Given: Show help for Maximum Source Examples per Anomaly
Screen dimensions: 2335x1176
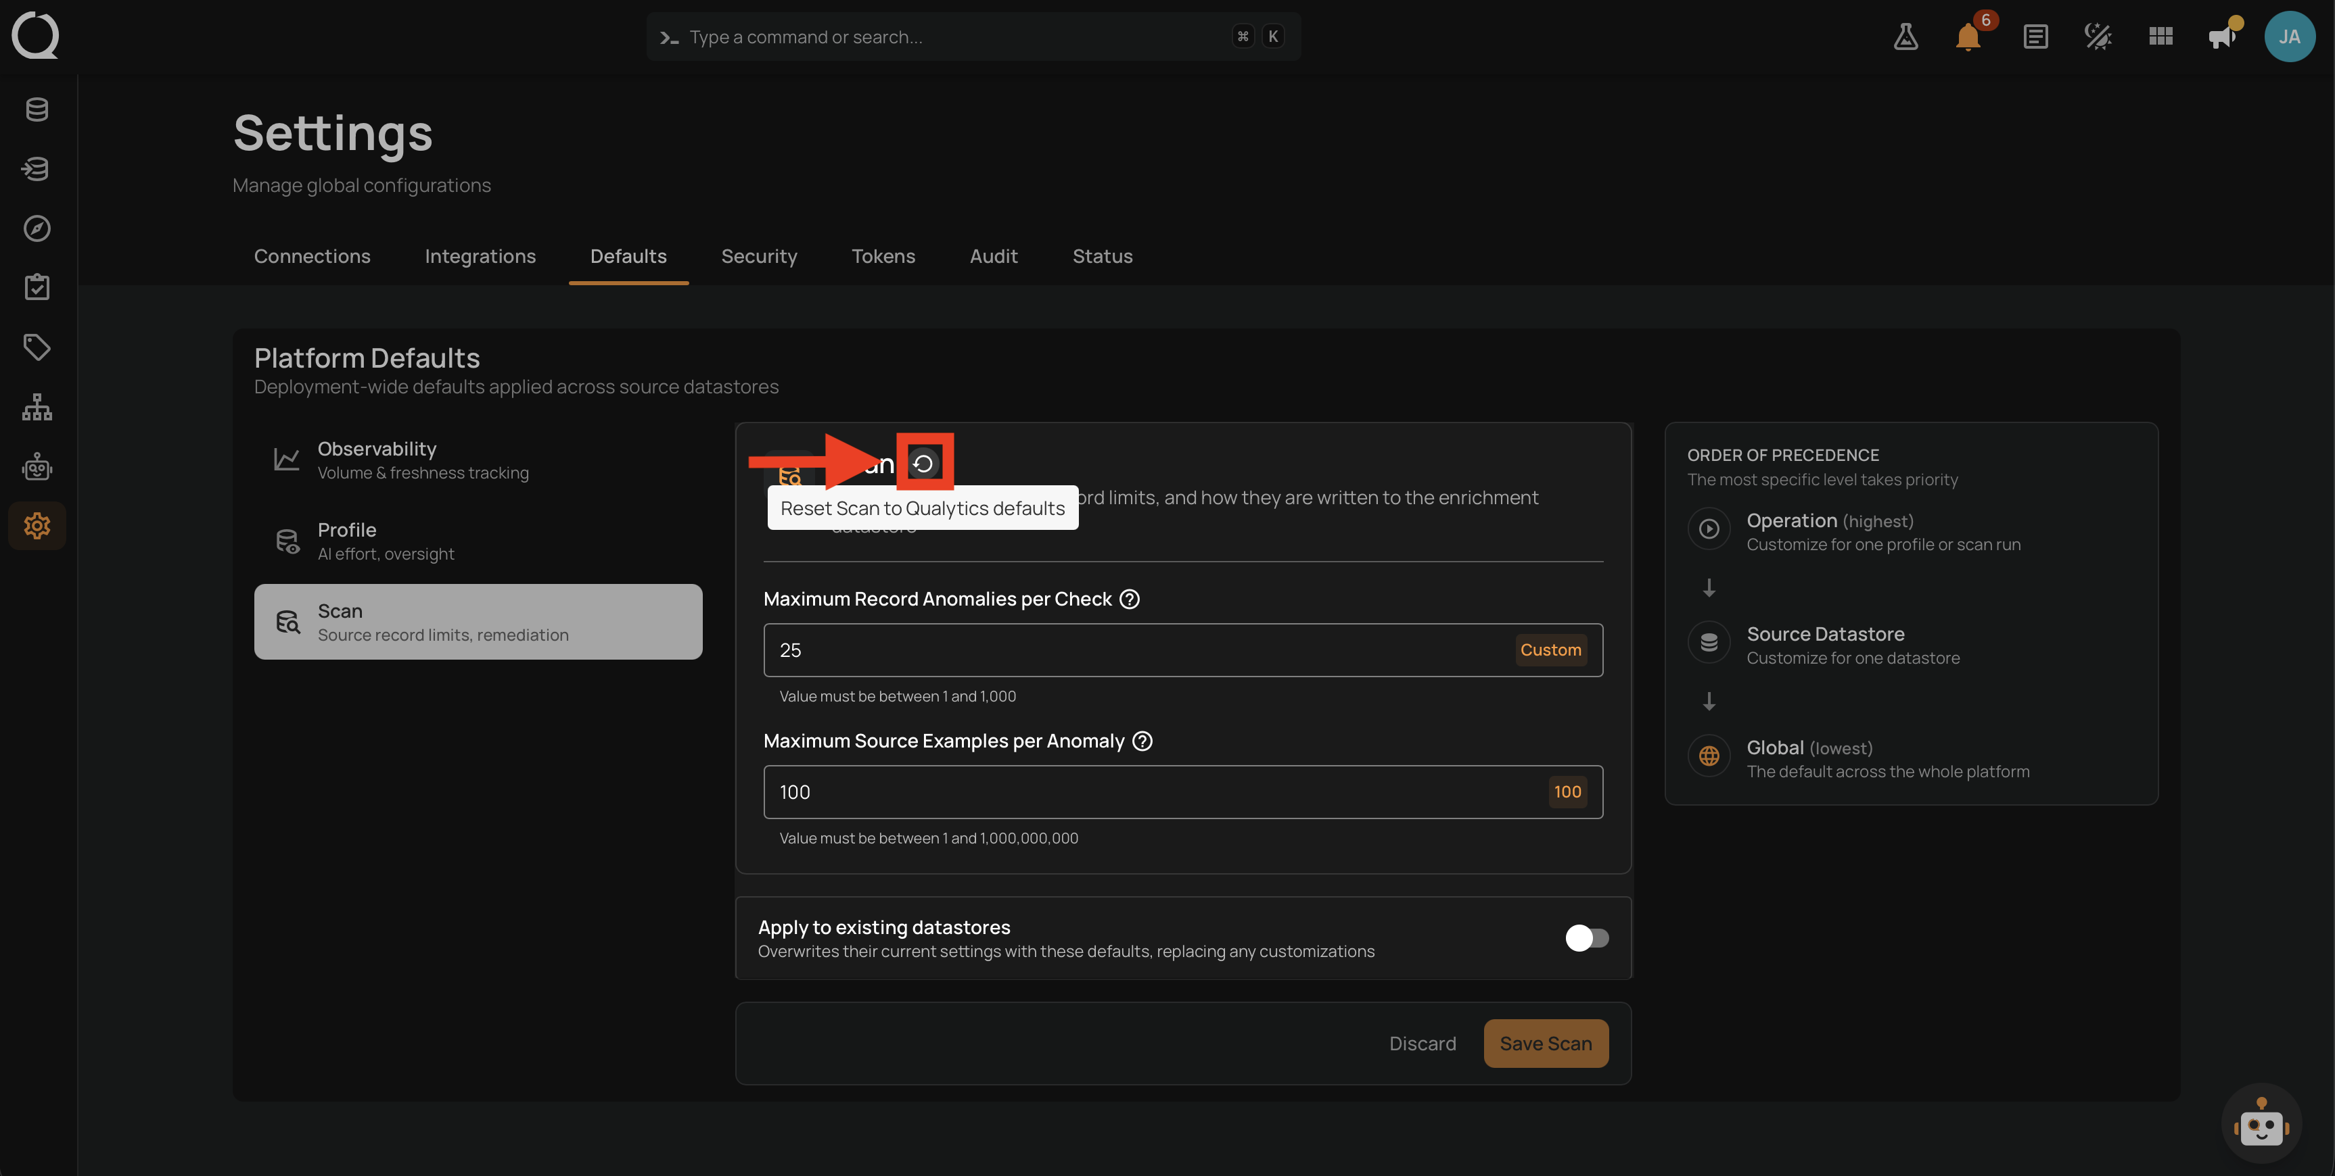Looking at the screenshot, I should (1143, 741).
